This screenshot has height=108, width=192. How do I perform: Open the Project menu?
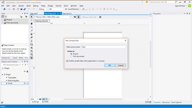(x=21, y=6)
